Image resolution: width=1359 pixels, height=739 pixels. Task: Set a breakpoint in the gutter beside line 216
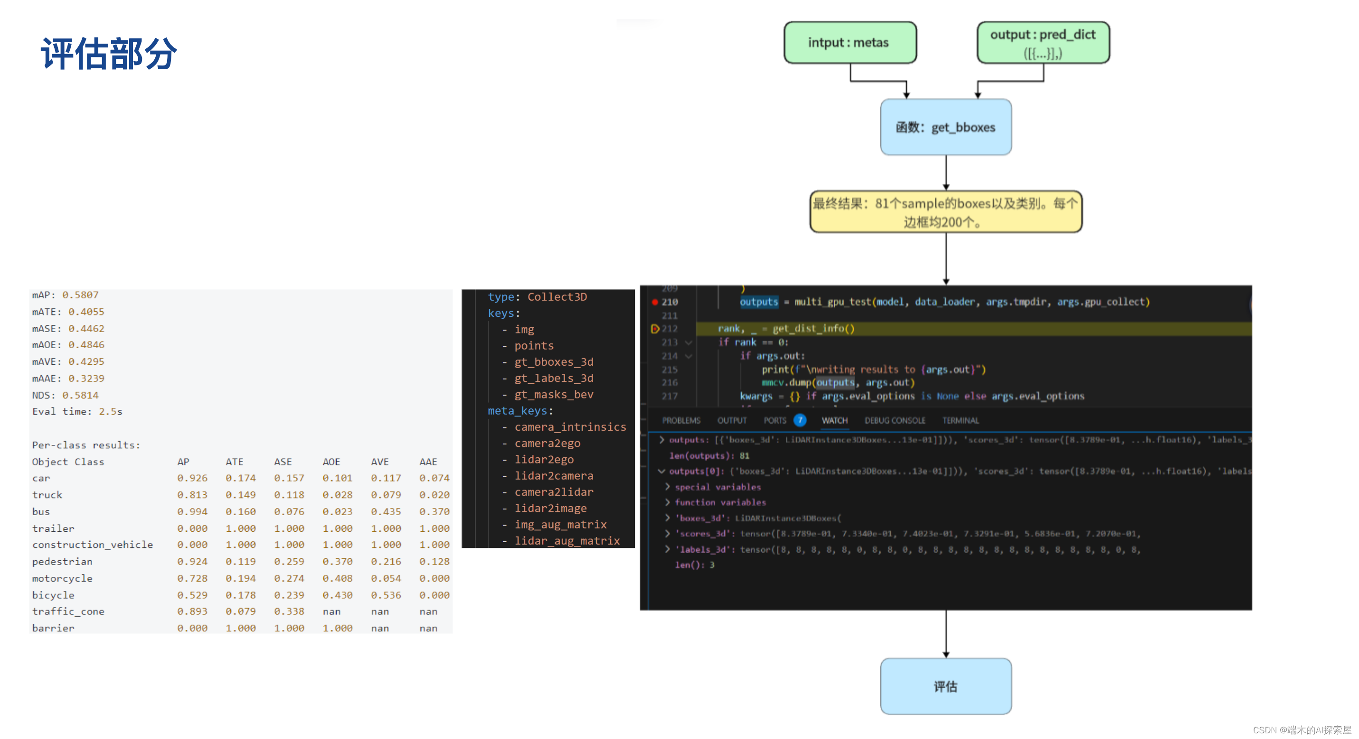tap(654, 383)
